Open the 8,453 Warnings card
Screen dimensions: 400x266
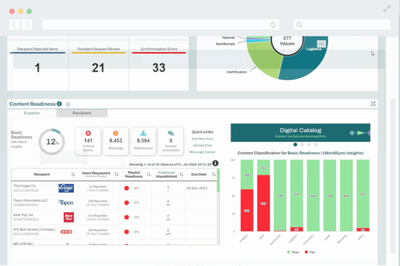point(115,141)
